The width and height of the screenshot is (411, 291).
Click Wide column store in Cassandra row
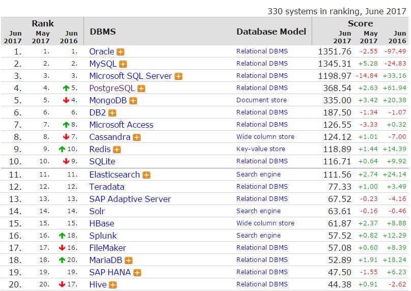click(265, 137)
